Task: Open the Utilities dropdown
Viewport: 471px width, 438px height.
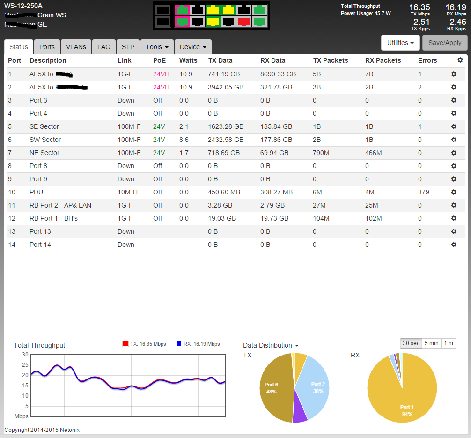Action: click(400, 43)
